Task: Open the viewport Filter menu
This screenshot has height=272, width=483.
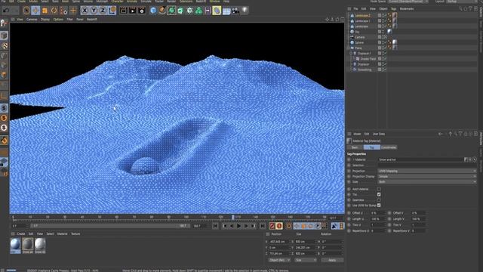Action: (x=70, y=19)
